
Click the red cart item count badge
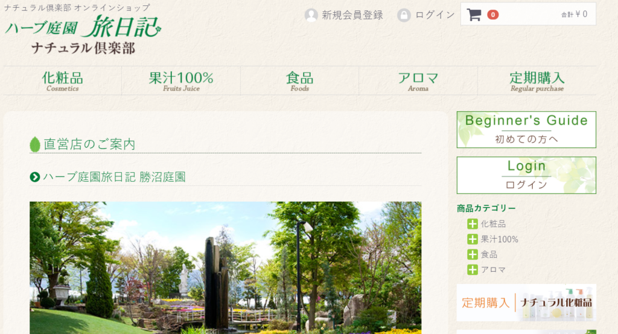coord(492,14)
